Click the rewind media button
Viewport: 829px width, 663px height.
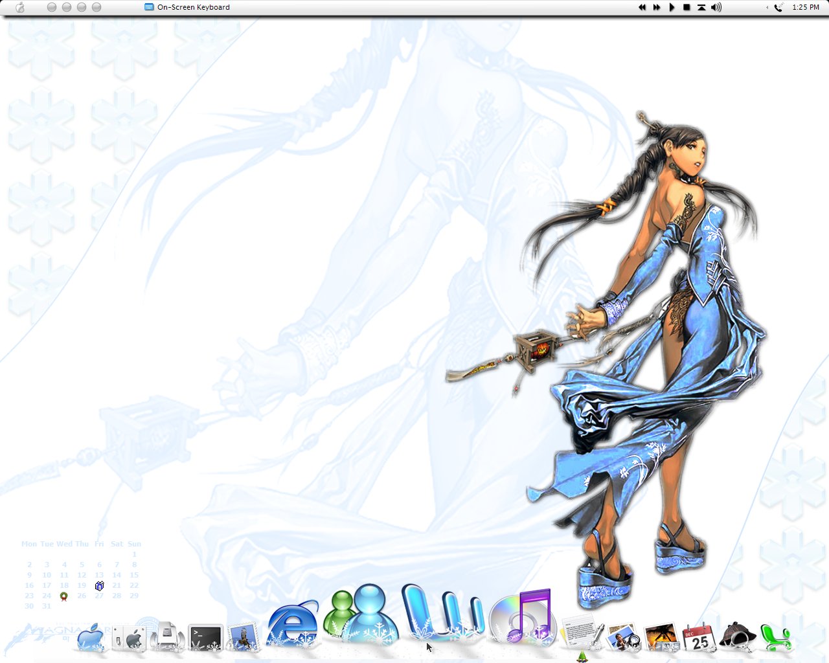tap(642, 7)
